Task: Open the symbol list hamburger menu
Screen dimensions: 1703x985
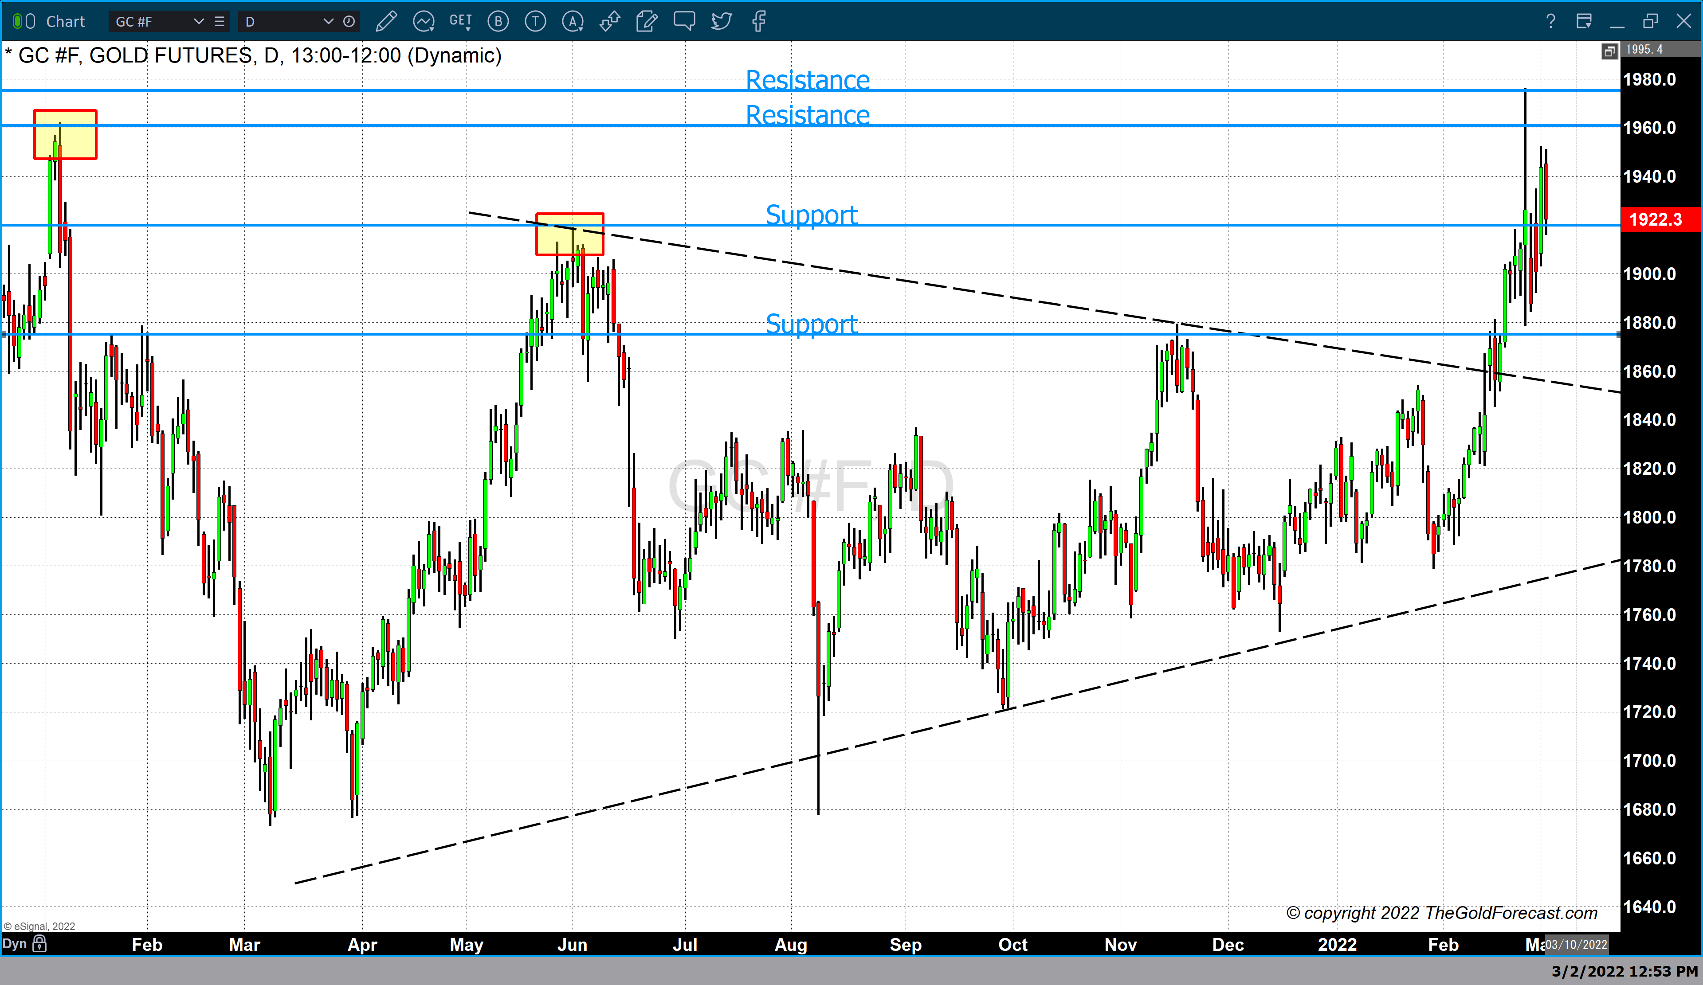Action: (x=220, y=22)
